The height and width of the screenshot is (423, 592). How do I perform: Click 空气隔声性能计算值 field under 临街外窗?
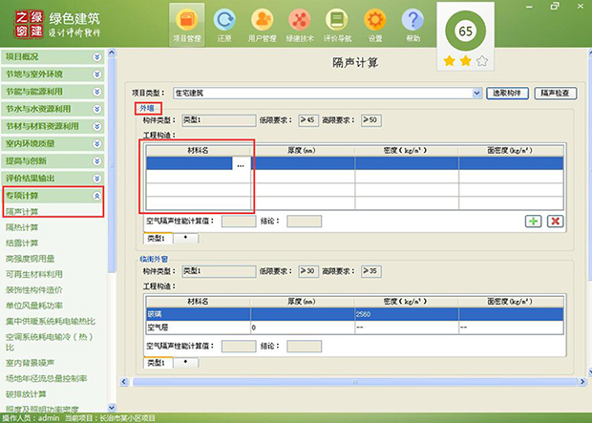(239, 346)
